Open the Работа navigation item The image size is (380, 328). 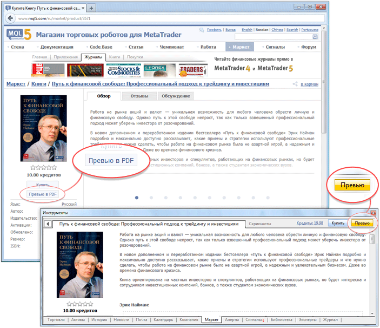tap(208, 47)
